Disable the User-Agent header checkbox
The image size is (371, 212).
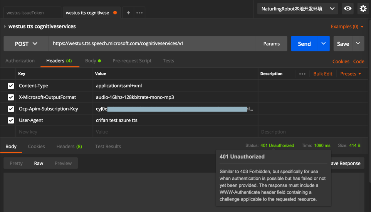click(x=11, y=120)
